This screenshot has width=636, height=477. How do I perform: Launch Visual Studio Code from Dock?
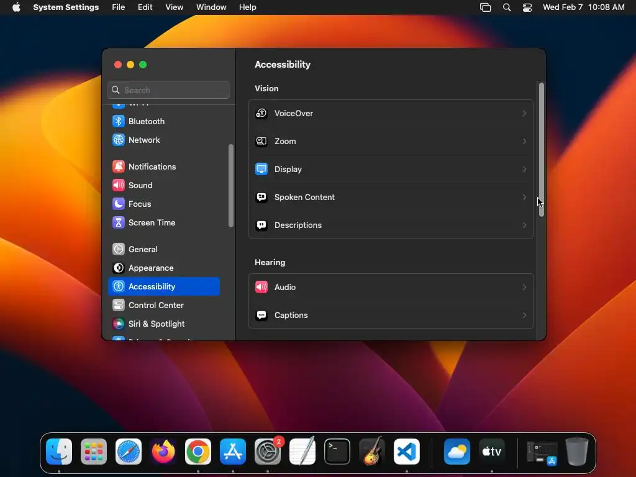tap(407, 452)
